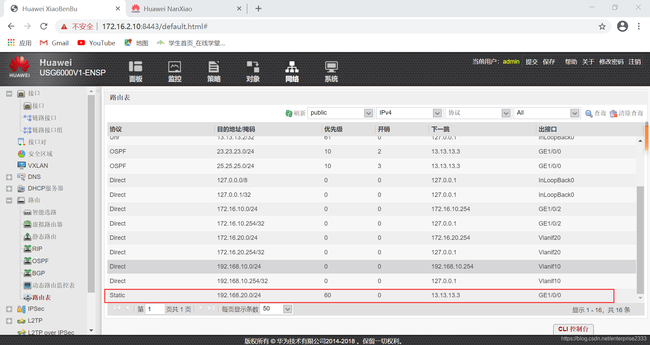Screen dimensions: 650x345
Task: Click the 查询 search magnifier icon
Action: click(x=589, y=114)
